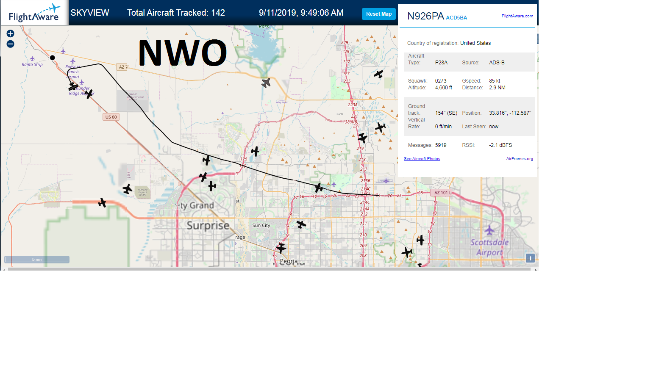Click the Surprise city label
656x365 pixels.
(x=208, y=225)
